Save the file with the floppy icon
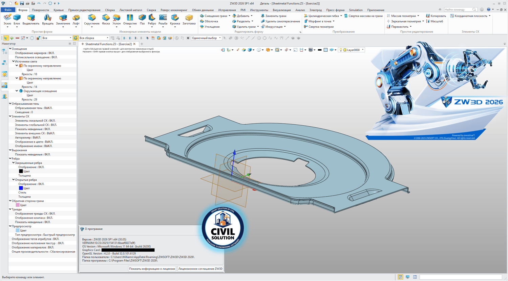The width and height of the screenshot is (508, 281). [22, 3]
